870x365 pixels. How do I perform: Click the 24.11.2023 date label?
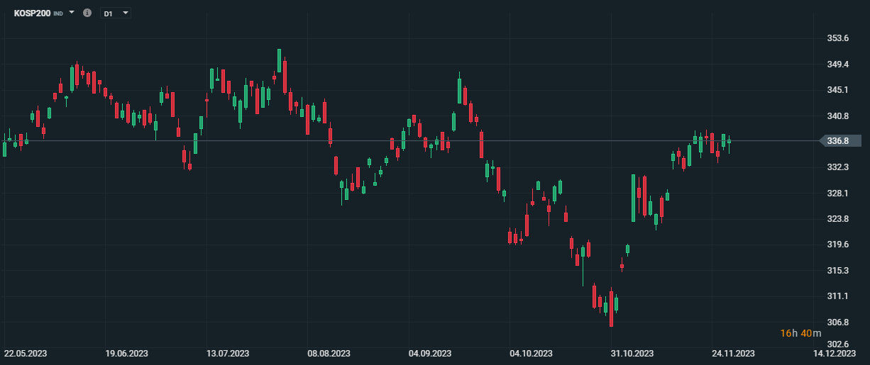click(733, 353)
